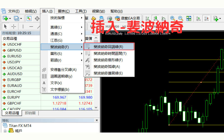Viewport: 224px width, 140px height.
Task: Switch to bar chart view
Action: (148, 18)
